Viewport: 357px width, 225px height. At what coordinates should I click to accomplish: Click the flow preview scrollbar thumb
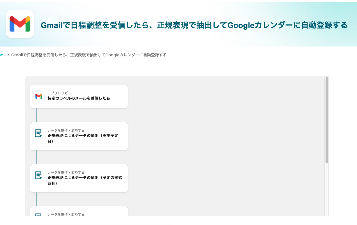click(327, 120)
